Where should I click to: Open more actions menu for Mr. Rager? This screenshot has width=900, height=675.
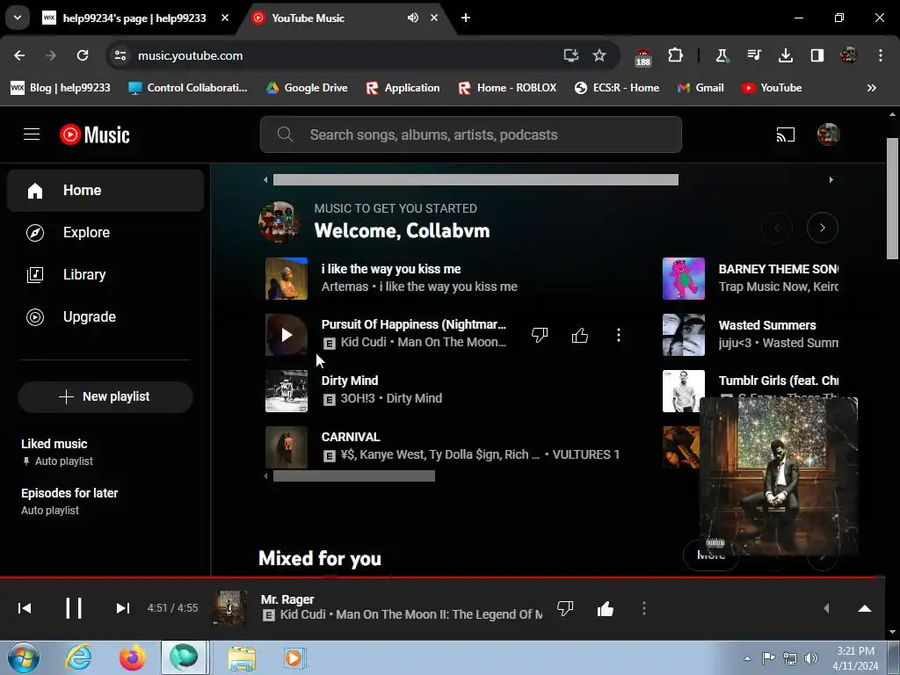[x=644, y=608]
